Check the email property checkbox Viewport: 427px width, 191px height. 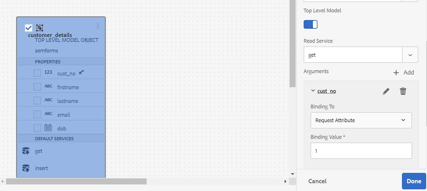point(37,114)
